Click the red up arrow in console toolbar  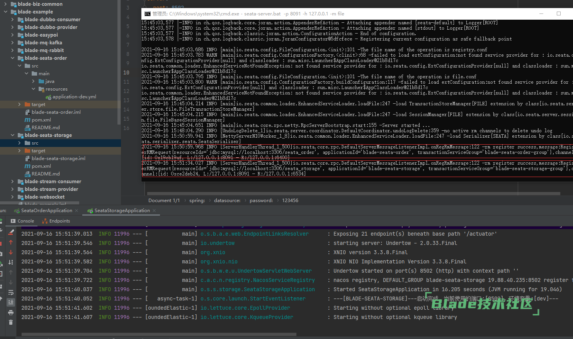[11, 242]
